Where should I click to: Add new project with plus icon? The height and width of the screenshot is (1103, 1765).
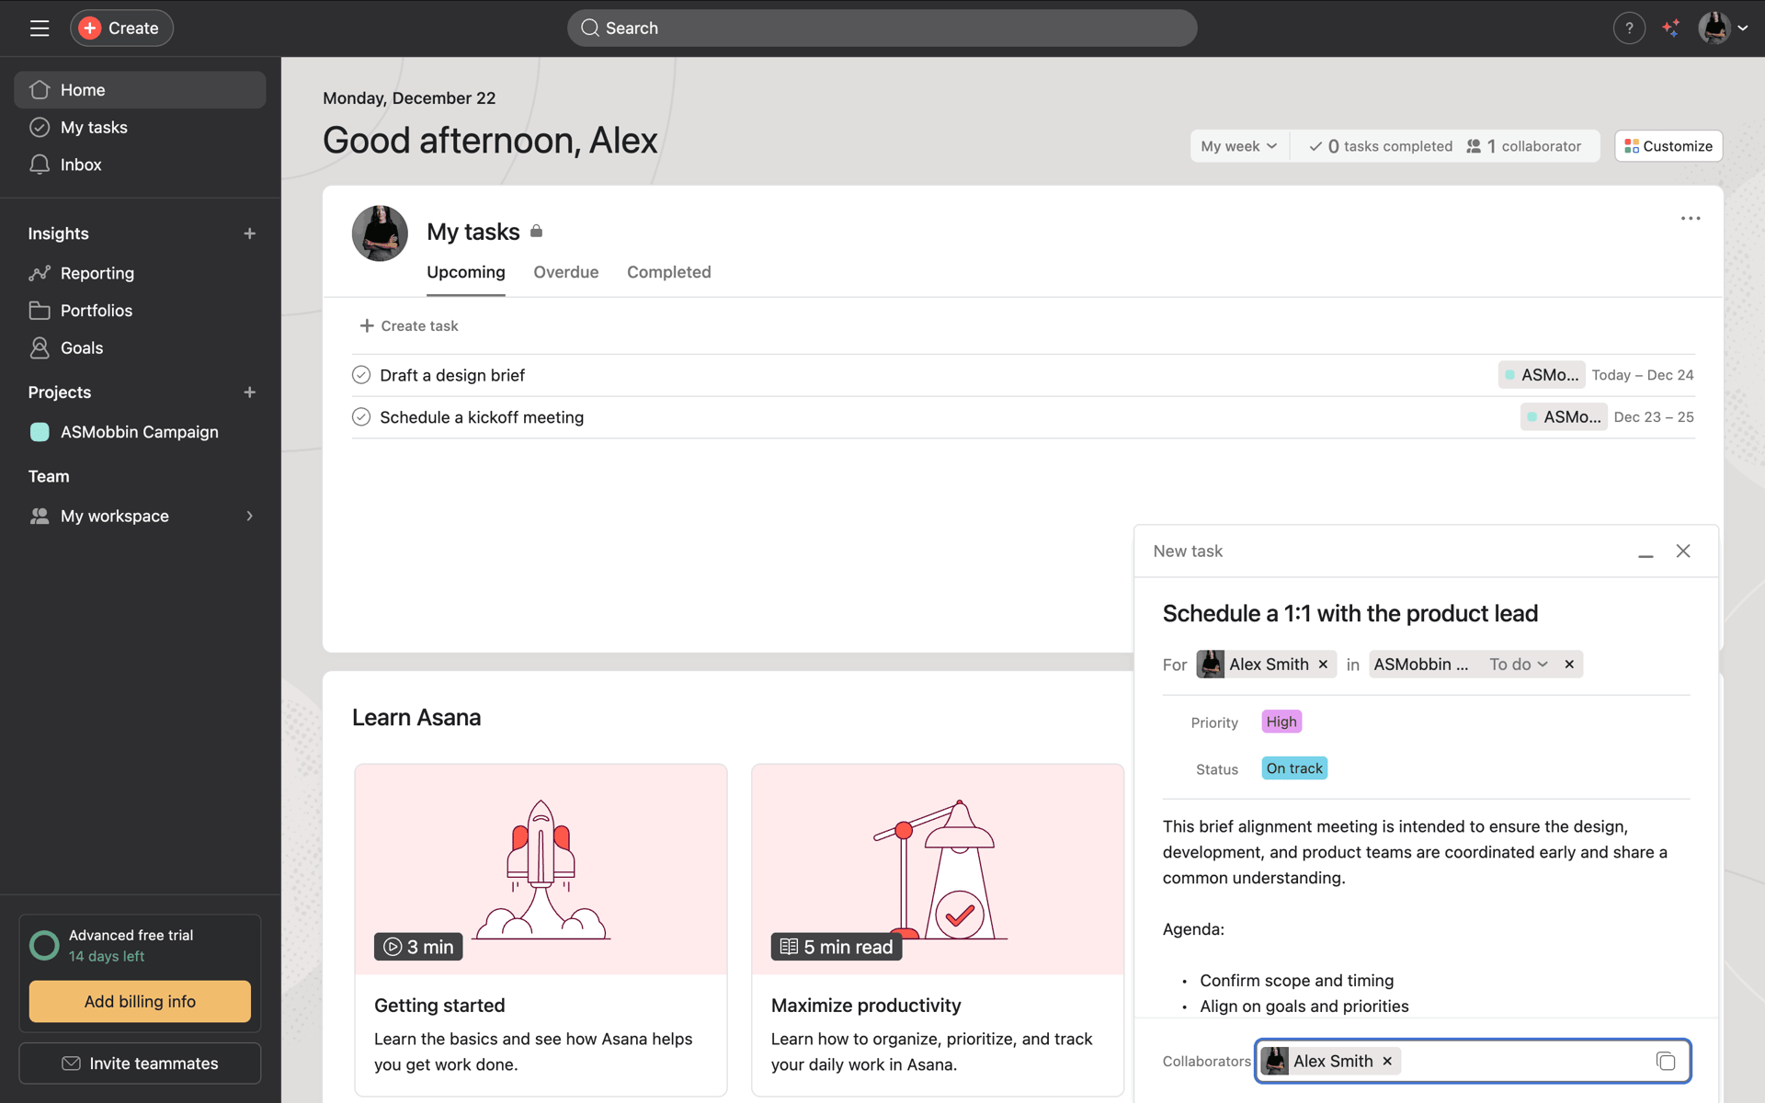pyautogui.click(x=249, y=392)
